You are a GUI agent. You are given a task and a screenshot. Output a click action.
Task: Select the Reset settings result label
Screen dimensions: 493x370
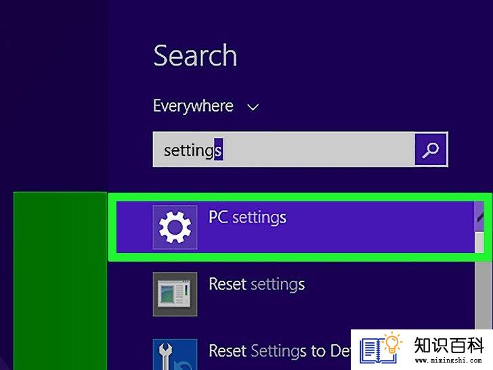click(x=257, y=284)
